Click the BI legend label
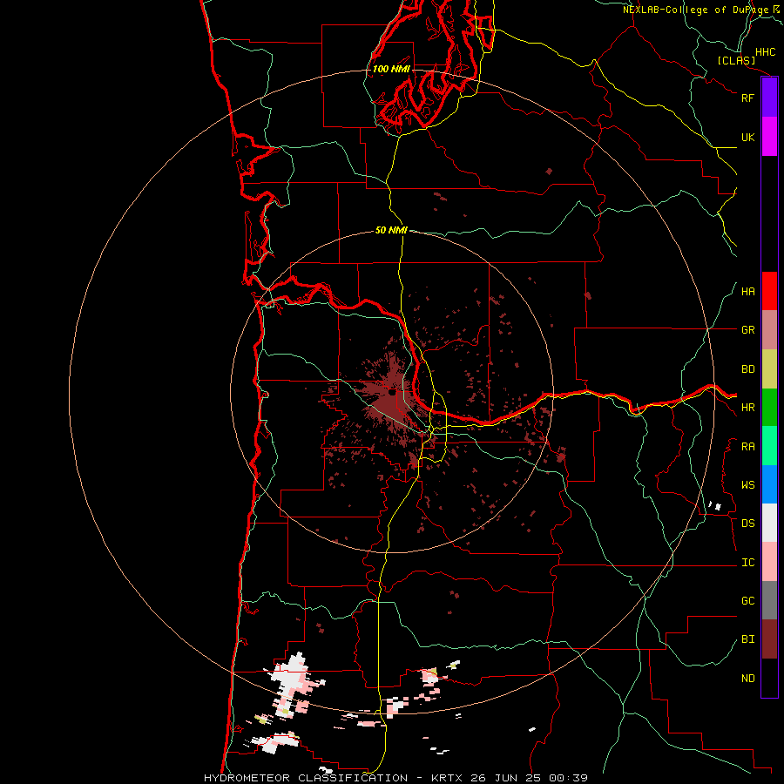The height and width of the screenshot is (784, 784). [747, 639]
